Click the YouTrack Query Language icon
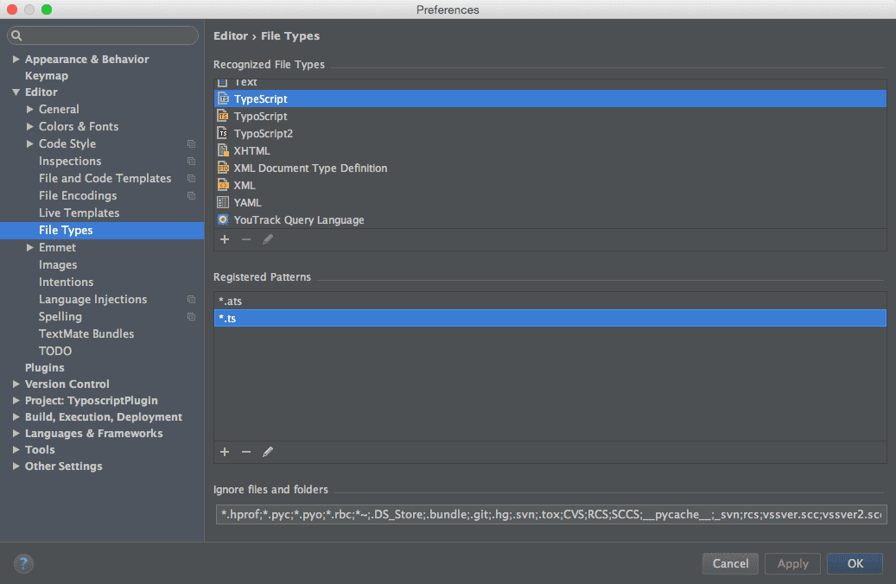 [x=224, y=219]
